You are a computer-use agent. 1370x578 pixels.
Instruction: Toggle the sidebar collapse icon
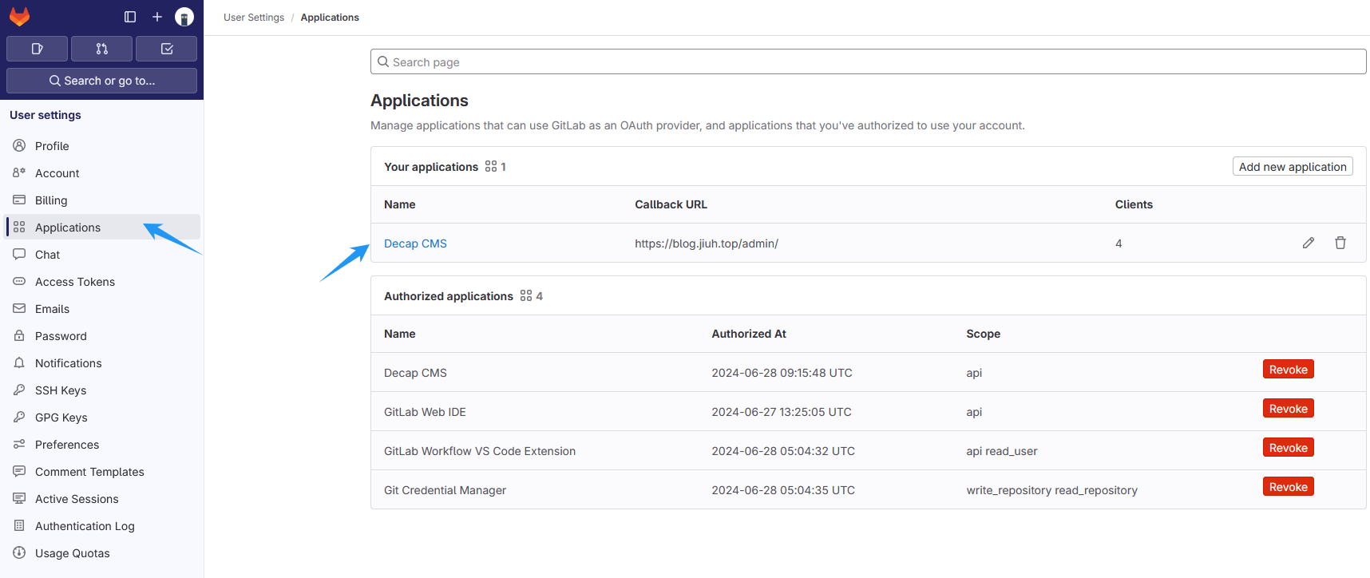coord(130,17)
